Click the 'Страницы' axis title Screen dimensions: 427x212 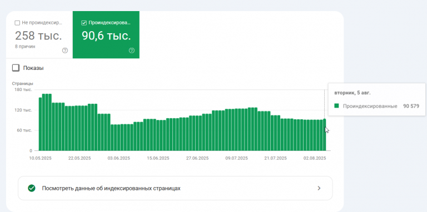pos(23,83)
